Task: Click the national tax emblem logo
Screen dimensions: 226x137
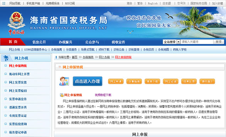Action: click(17, 21)
